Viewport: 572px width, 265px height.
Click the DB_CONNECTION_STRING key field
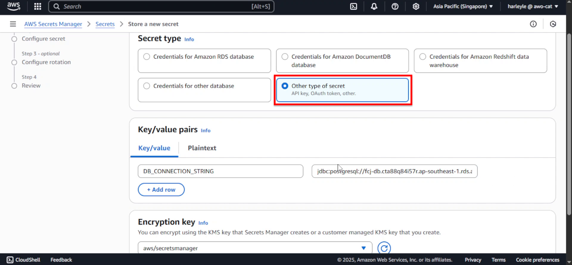pos(220,171)
